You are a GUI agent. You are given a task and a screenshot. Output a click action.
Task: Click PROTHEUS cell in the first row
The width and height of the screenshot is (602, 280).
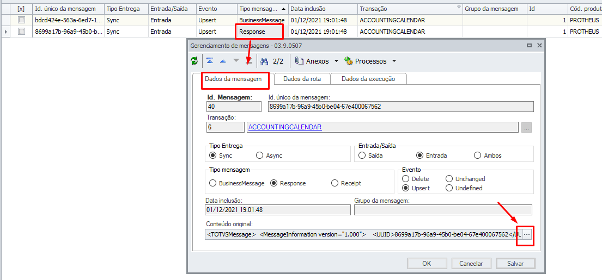click(585, 20)
